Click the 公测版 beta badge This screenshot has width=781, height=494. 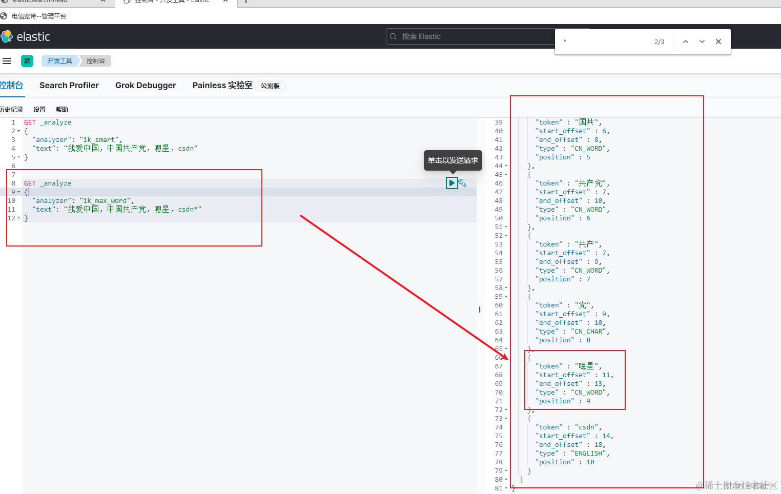[270, 86]
